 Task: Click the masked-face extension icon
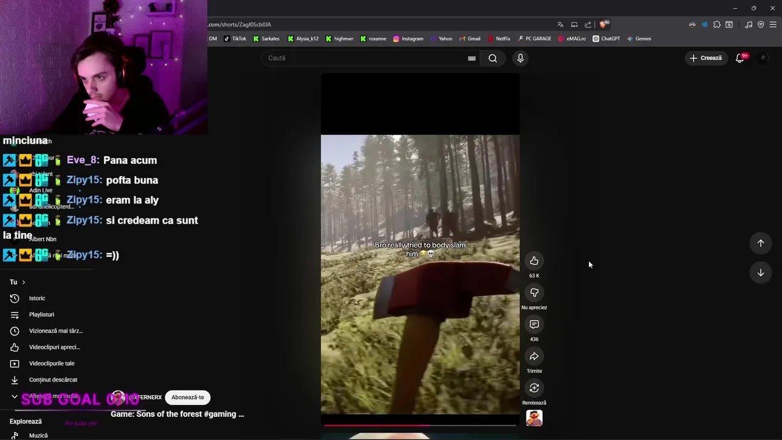[x=692, y=24]
